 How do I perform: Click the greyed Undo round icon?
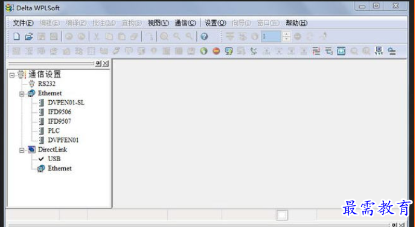pyautogui.click(x=69, y=36)
